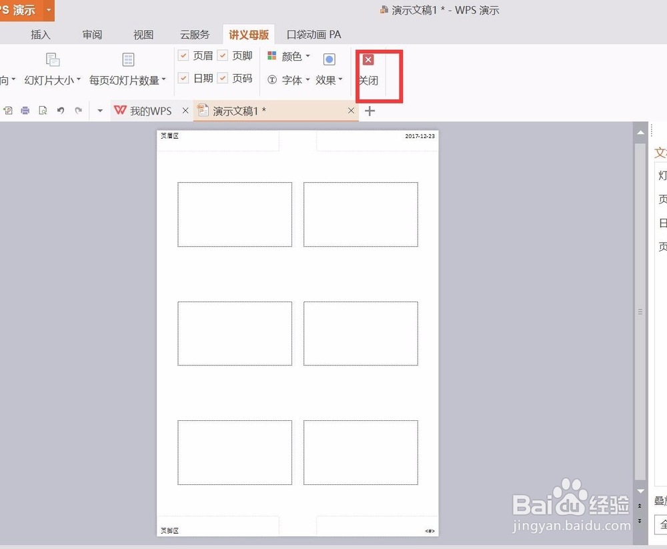Open the 颜色 color scheme dropdown

289,56
